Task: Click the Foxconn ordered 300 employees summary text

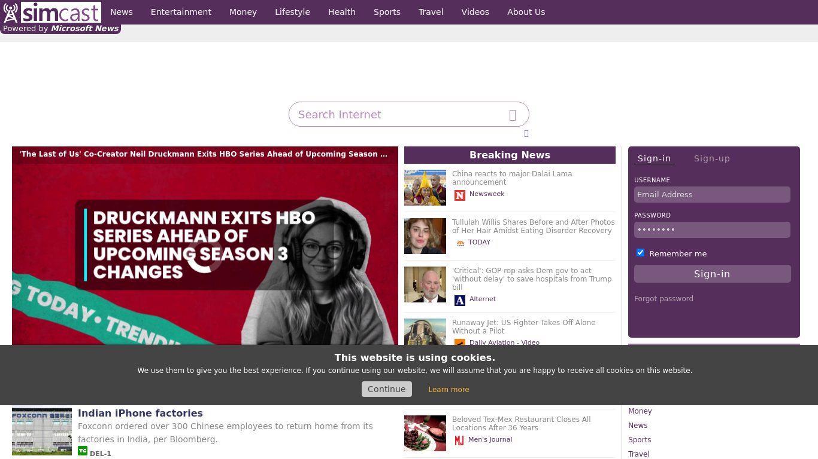Action: (x=225, y=433)
